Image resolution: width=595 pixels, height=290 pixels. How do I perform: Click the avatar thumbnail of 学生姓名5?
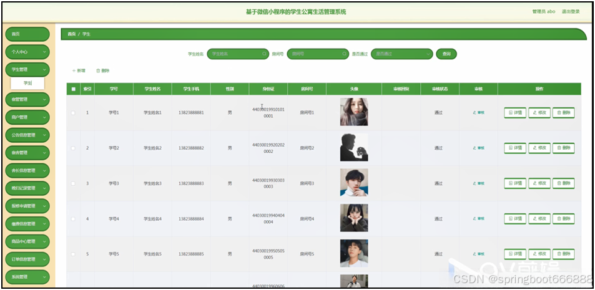click(x=354, y=253)
